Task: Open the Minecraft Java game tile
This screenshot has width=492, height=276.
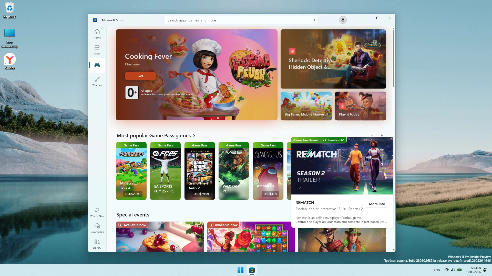Action: click(x=131, y=171)
